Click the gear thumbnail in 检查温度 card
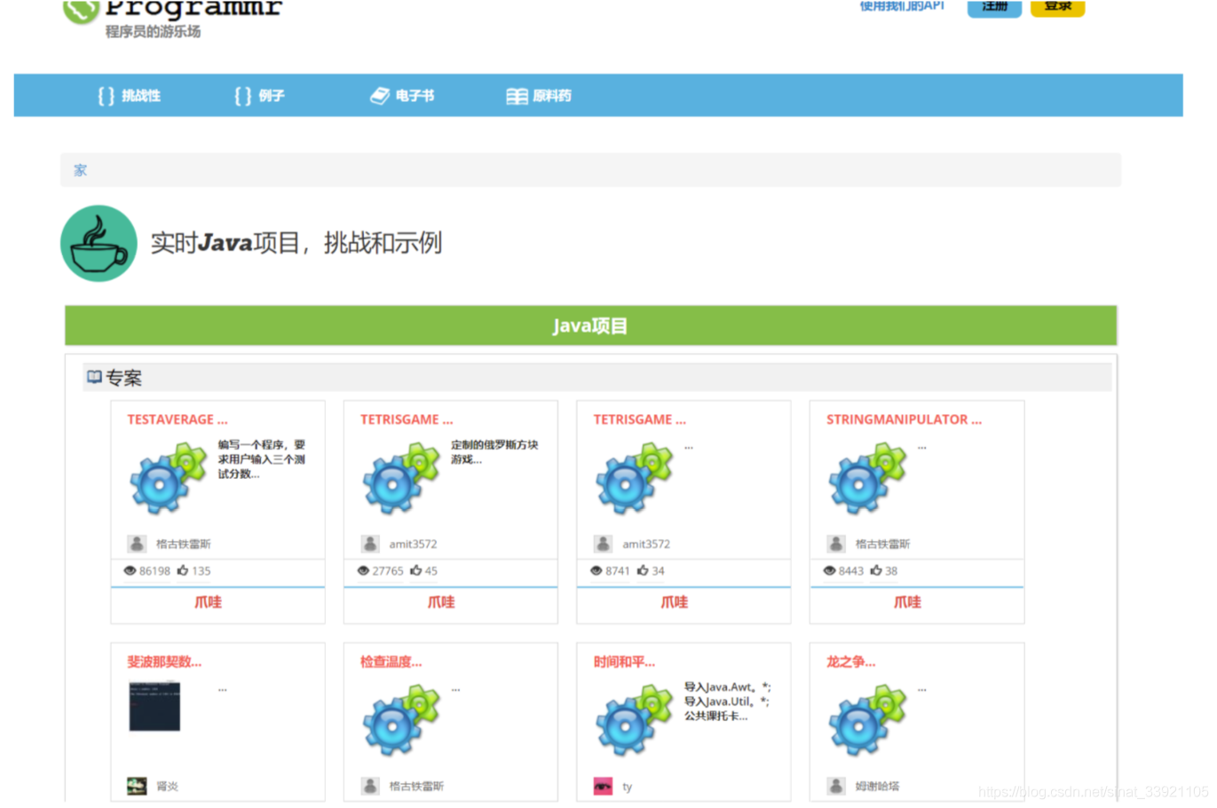1217x808 pixels. pos(401,720)
